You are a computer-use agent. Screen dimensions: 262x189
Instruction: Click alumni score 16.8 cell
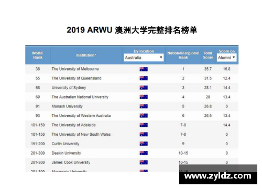226,69
